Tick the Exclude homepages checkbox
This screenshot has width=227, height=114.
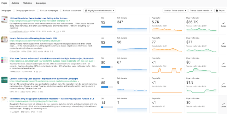click(x=38, y=11)
